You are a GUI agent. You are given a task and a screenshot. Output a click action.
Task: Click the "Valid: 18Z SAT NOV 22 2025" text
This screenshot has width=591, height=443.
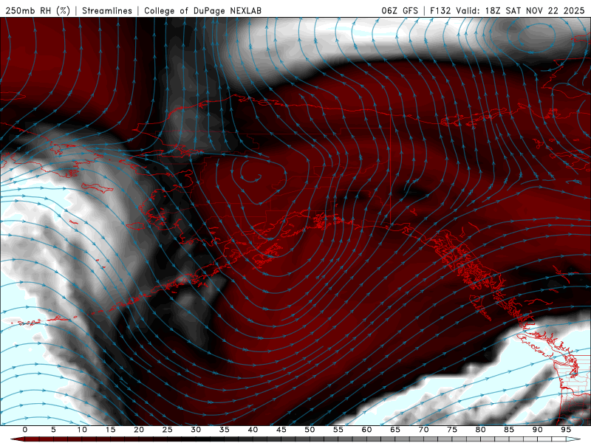pyautogui.click(x=520, y=10)
